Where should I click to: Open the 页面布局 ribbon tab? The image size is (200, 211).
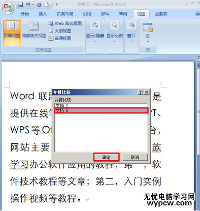pyautogui.click(x=65, y=14)
